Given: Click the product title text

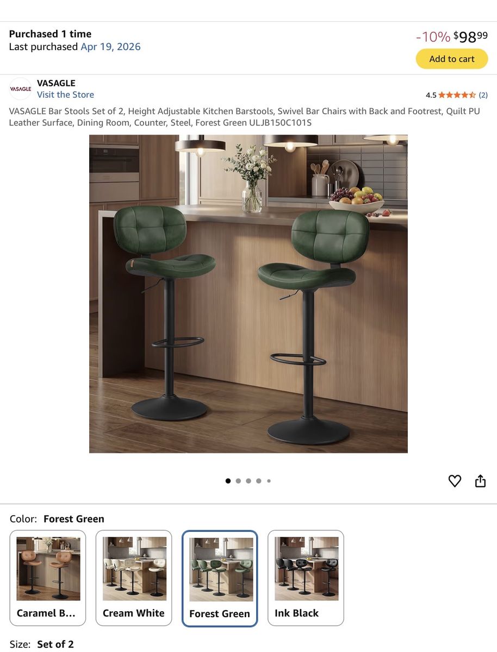Looking at the screenshot, I should (244, 117).
